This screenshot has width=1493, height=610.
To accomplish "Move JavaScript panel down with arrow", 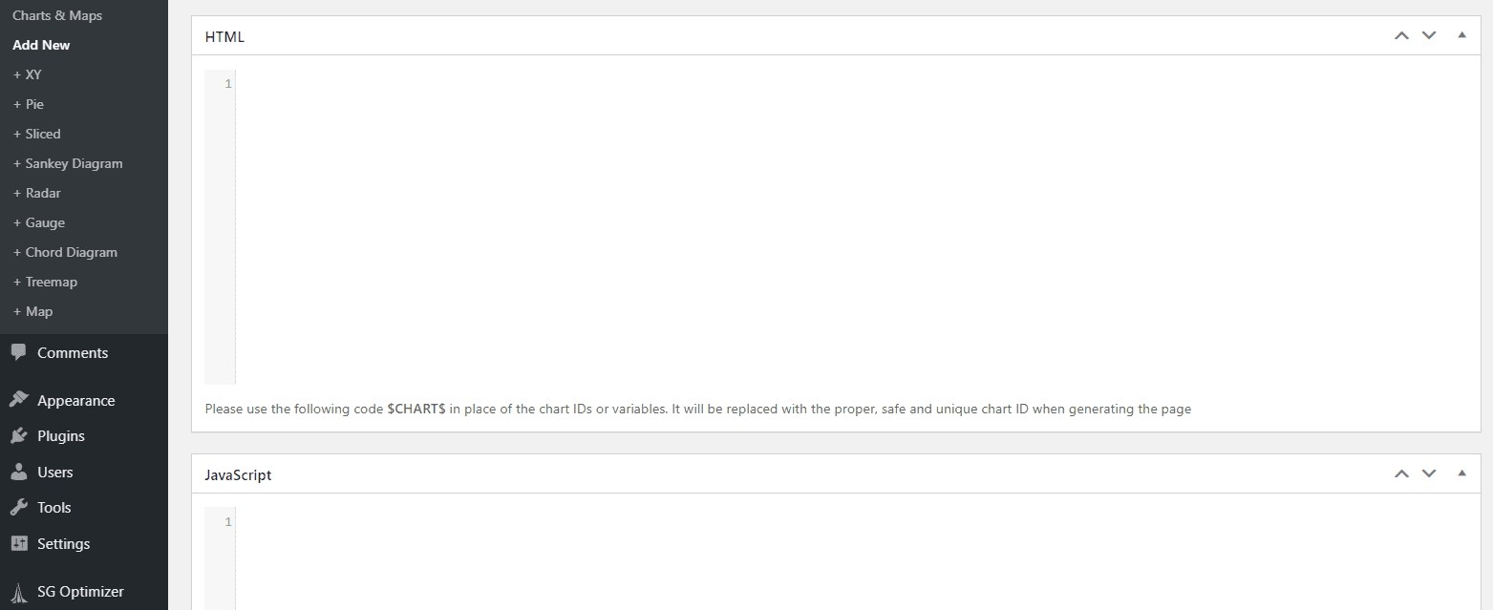I will [x=1429, y=473].
